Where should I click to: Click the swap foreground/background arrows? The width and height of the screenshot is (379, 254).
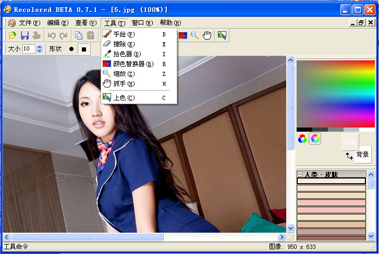tap(349, 156)
